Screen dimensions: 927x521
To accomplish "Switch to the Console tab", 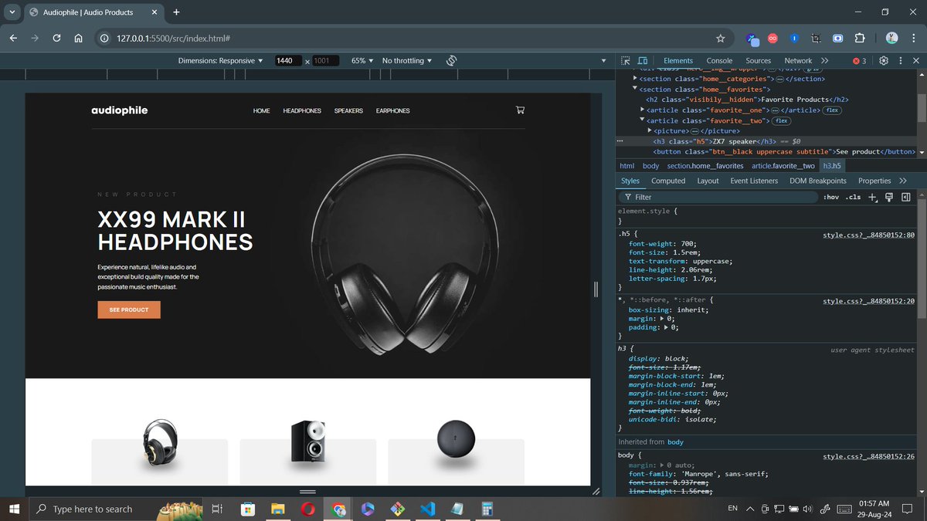I will (719, 60).
